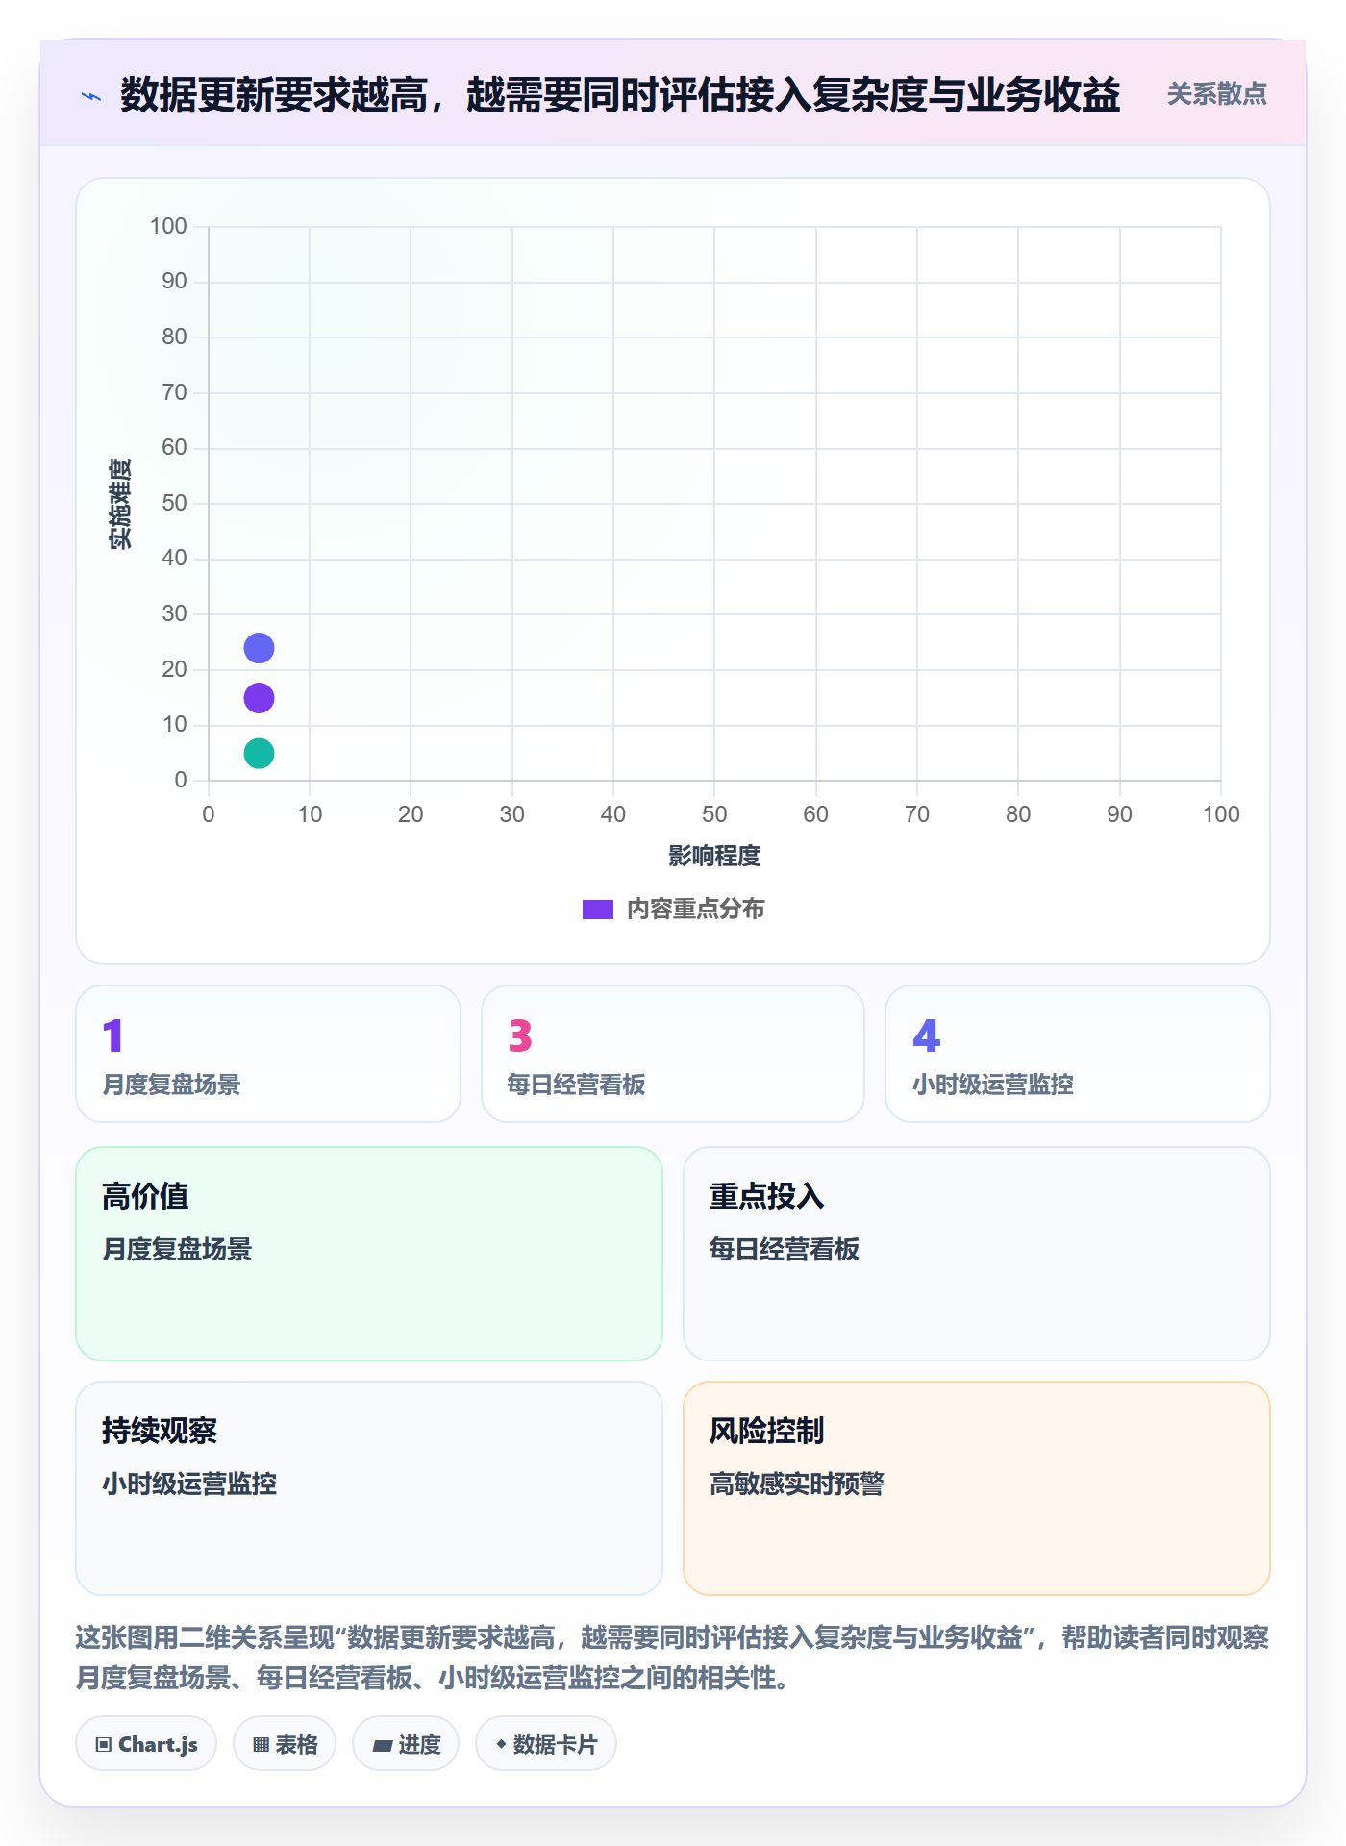Click the 高敏感实时预警 text in risk card
This screenshot has width=1346, height=1846.
(797, 1484)
